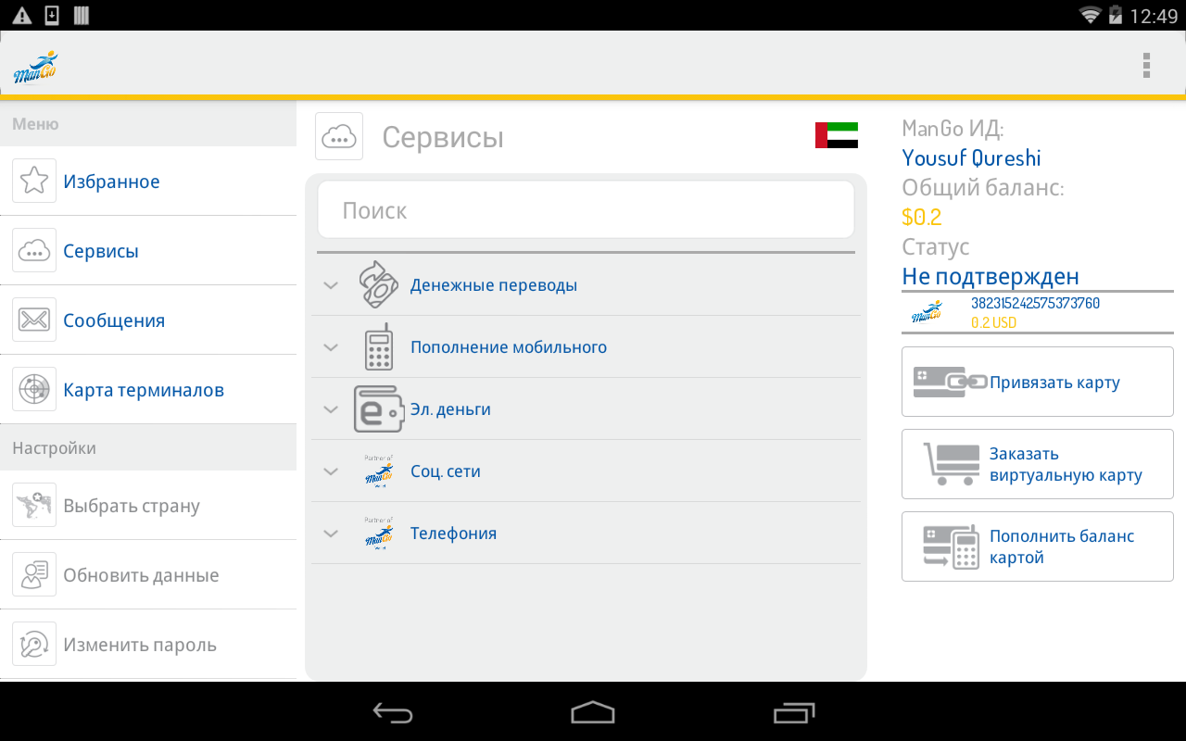Image resolution: width=1186 pixels, height=741 pixels.
Task: Open the Телефония service label
Action: click(453, 533)
